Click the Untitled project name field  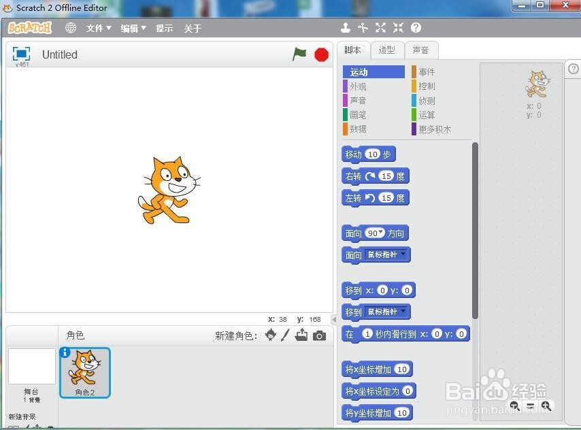tap(59, 54)
